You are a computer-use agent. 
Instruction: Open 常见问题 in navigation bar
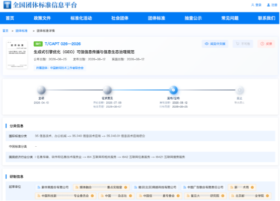click(230, 18)
